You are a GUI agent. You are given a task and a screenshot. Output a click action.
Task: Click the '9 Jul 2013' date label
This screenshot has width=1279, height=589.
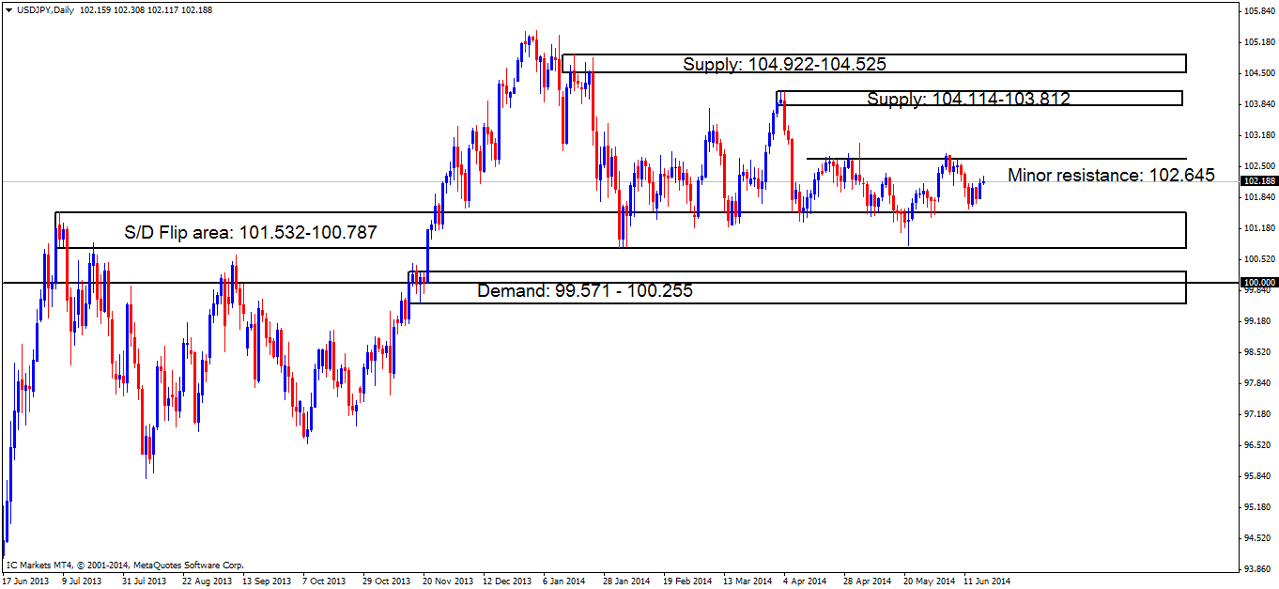(x=82, y=581)
